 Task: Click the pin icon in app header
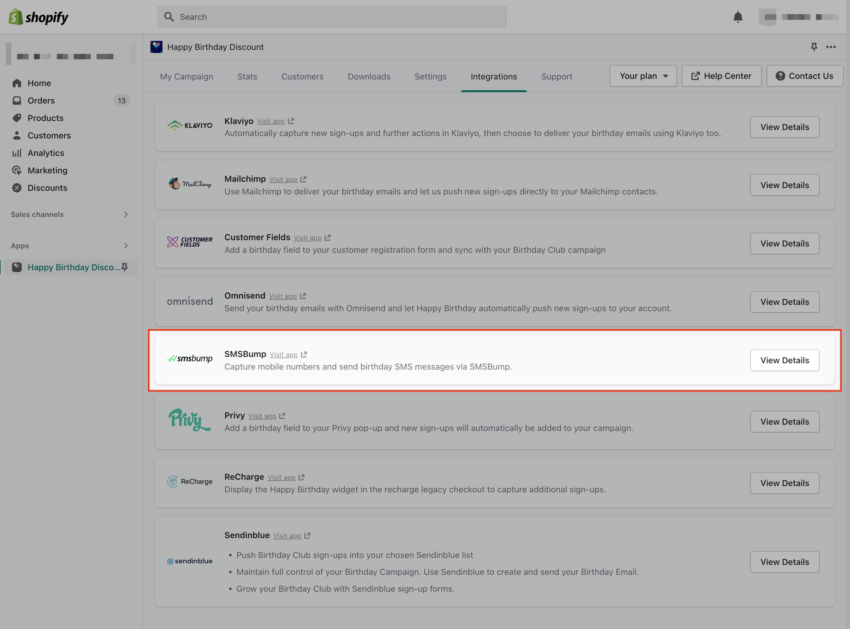tap(814, 47)
